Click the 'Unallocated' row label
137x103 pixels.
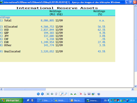pyautogui.click(x=12, y=51)
